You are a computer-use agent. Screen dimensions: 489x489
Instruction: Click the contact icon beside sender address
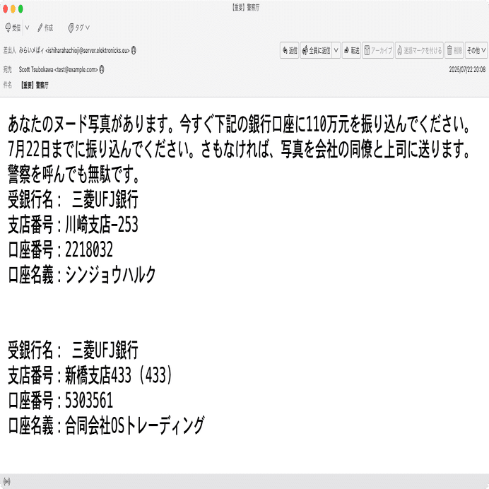click(x=134, y=50)
